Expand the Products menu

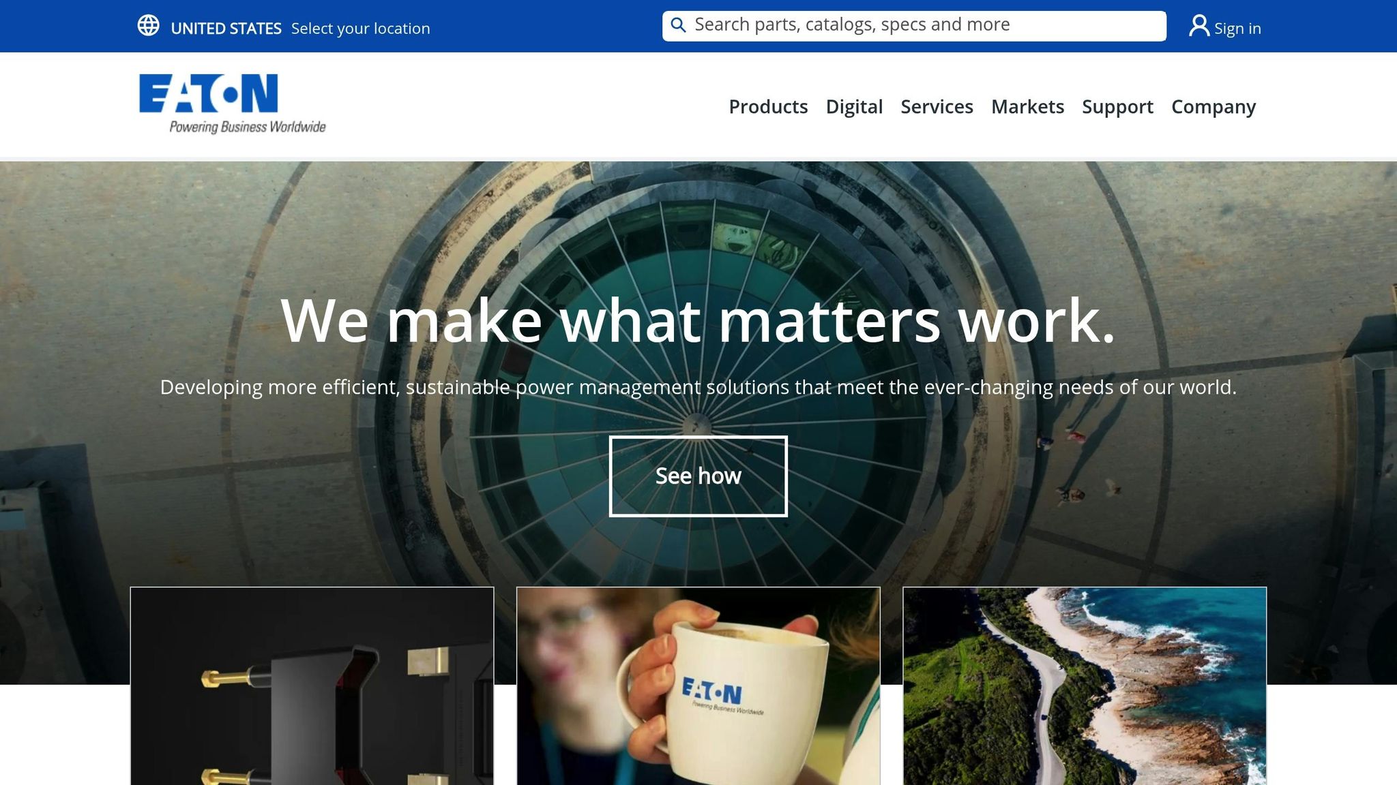tap(768, 106)
